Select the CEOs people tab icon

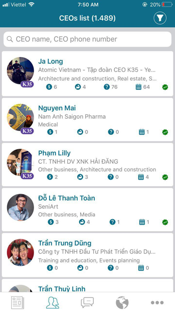(x=53, y=303)
